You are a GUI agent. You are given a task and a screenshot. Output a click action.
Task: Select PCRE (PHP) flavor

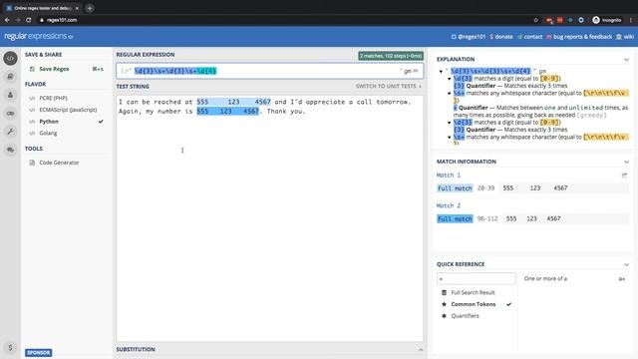tap(53, 98)
